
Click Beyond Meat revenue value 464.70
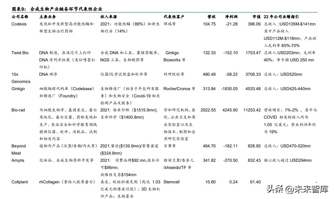tap(209, 146)
